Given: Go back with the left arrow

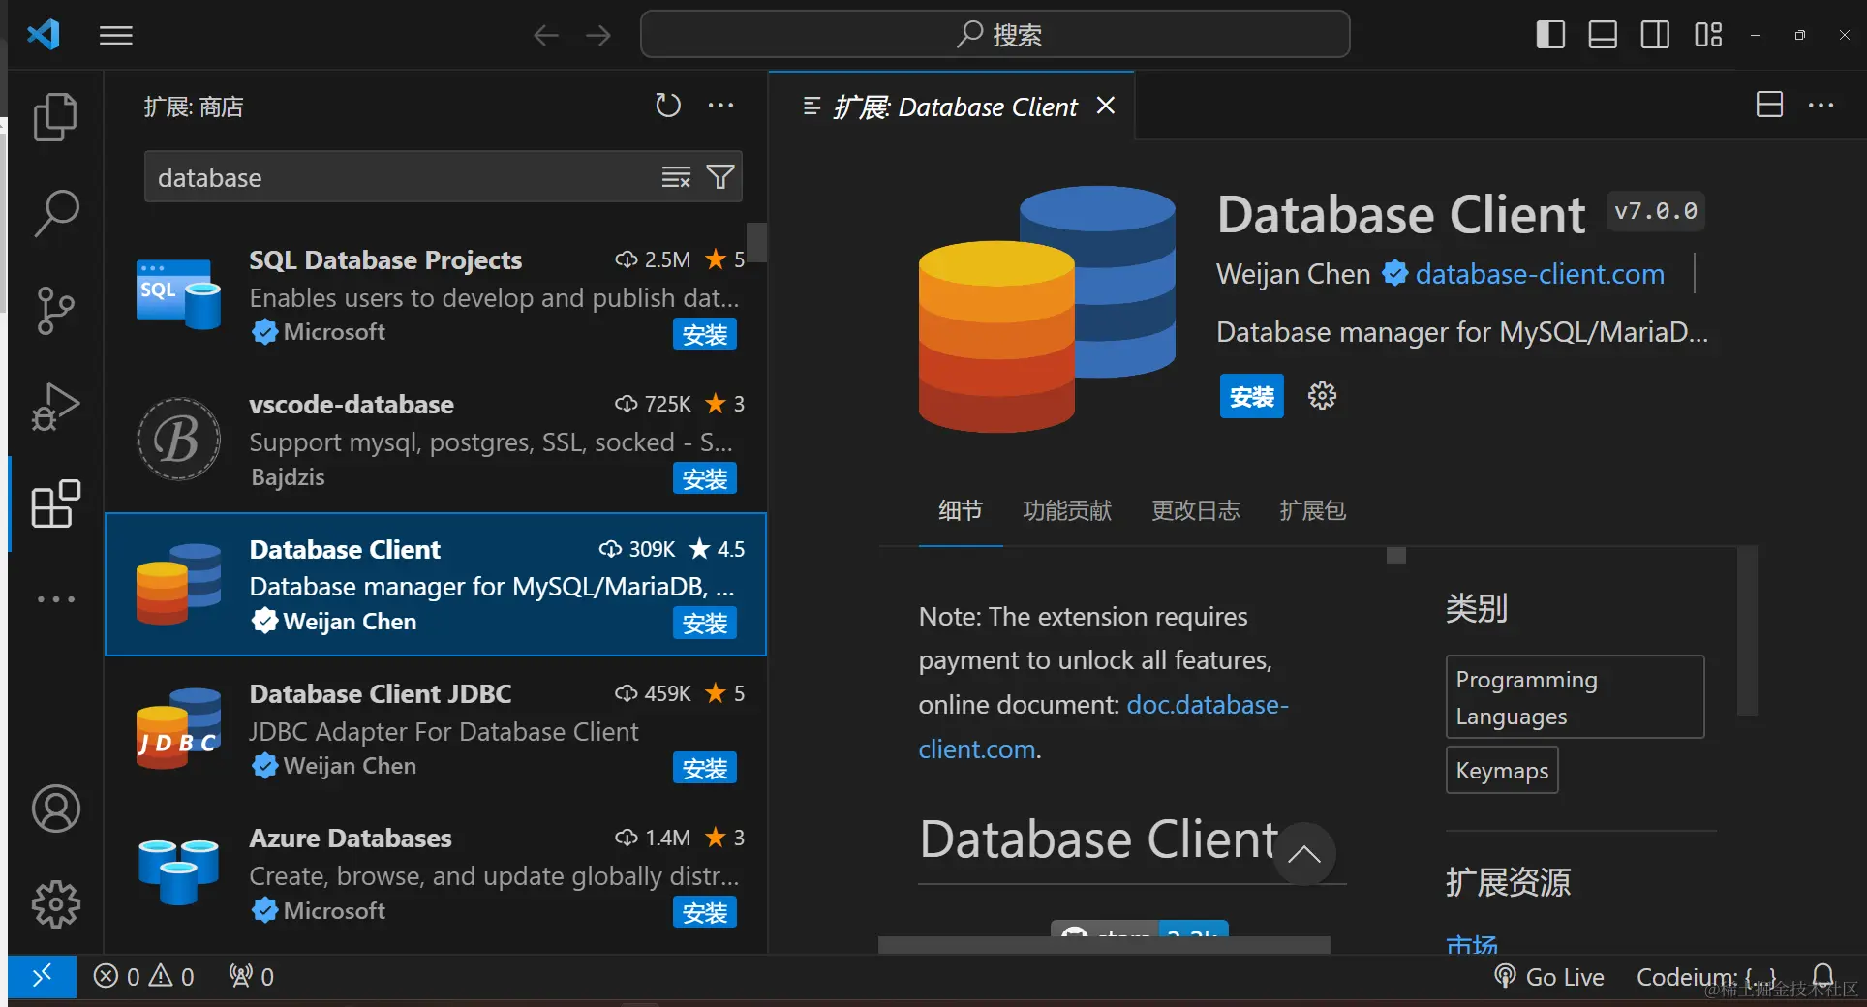Looking at the screenshot, I should (546, 36).
